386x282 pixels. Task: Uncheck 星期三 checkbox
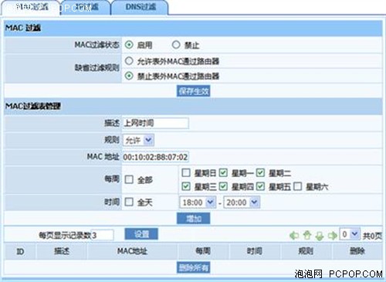point(186,186)
